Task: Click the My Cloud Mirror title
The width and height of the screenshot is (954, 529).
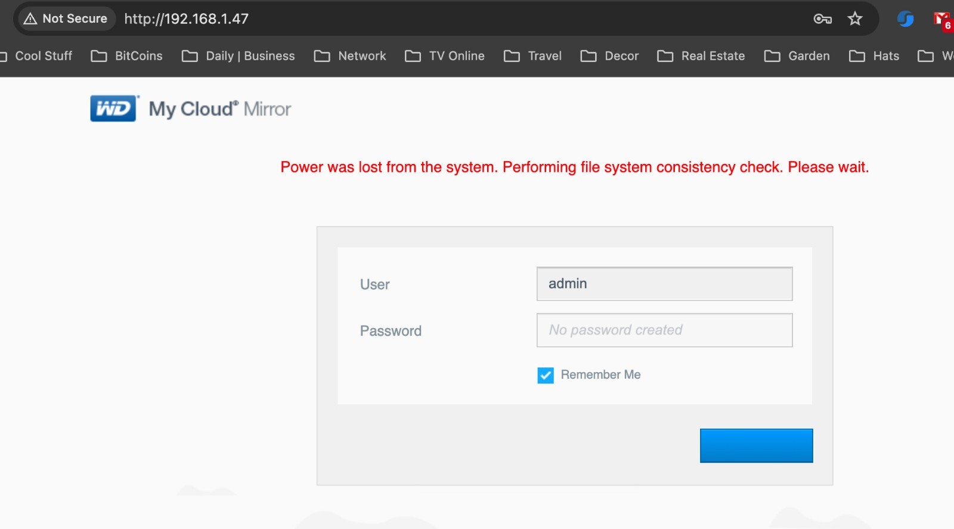Action: (220, 109)
